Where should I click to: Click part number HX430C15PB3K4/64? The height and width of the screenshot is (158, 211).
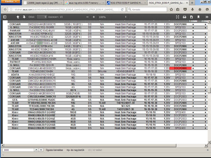pyautogui.click(x=42, y=46)
